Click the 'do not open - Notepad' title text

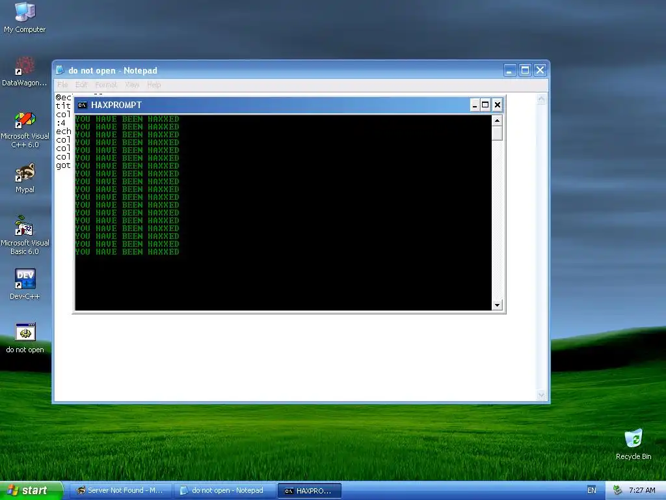tap(113, 70)
